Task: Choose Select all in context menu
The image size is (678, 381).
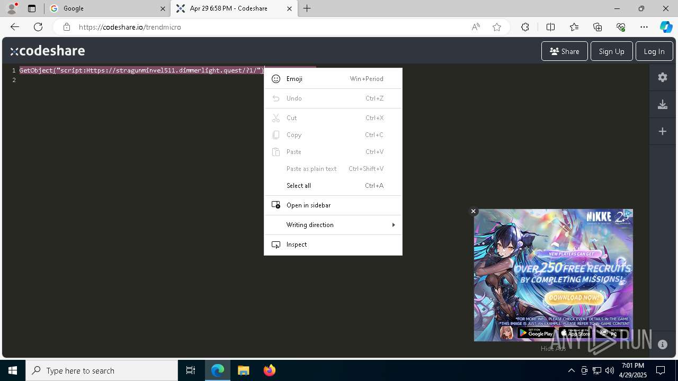Action: pos(333,186)
